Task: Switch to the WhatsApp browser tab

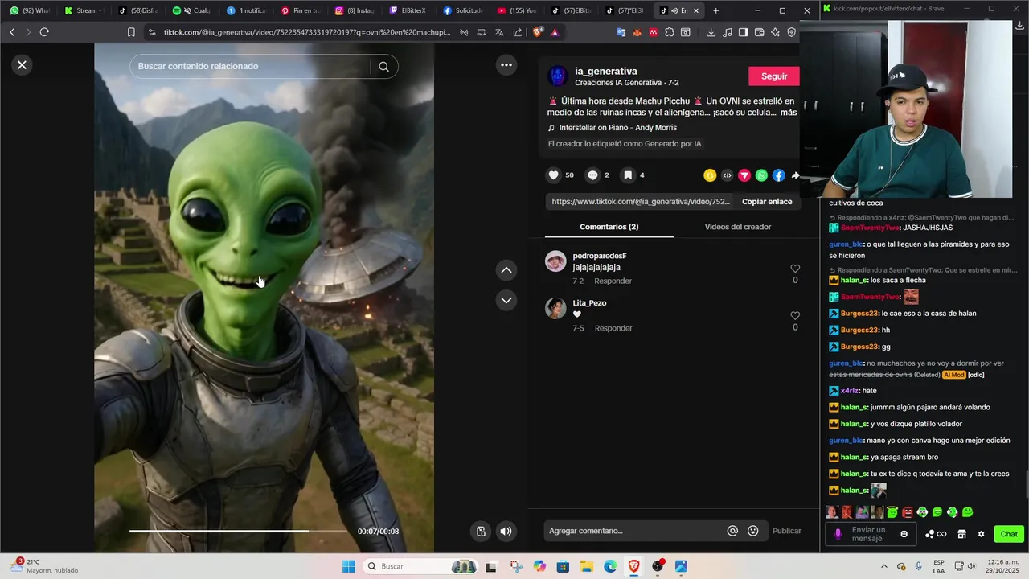Action: pyautogui.click(x=30, y=10)
